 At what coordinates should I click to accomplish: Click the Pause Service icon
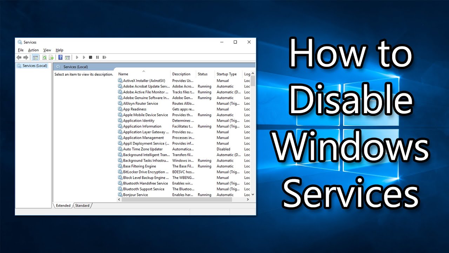coord(97,57)
